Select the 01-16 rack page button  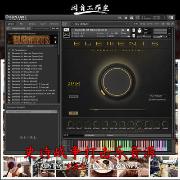click(x=135, y=24)
